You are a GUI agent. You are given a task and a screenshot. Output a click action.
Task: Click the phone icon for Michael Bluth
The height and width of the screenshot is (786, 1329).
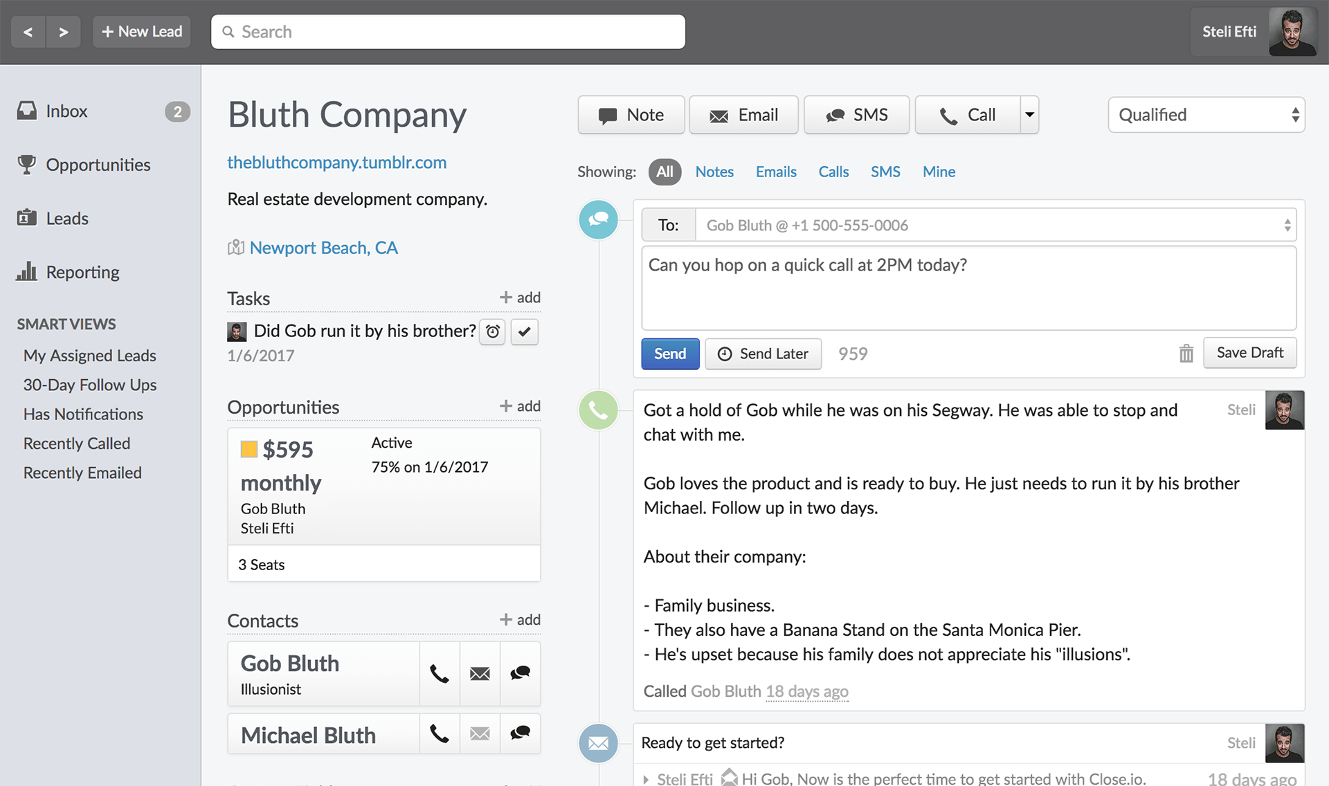coord(439,733)
